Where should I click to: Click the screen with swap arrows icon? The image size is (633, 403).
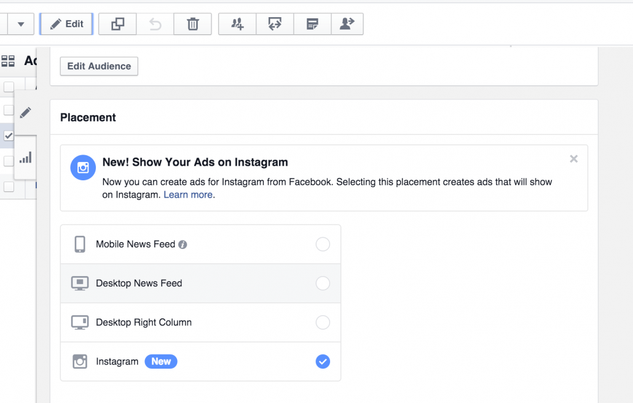[275, 24]
